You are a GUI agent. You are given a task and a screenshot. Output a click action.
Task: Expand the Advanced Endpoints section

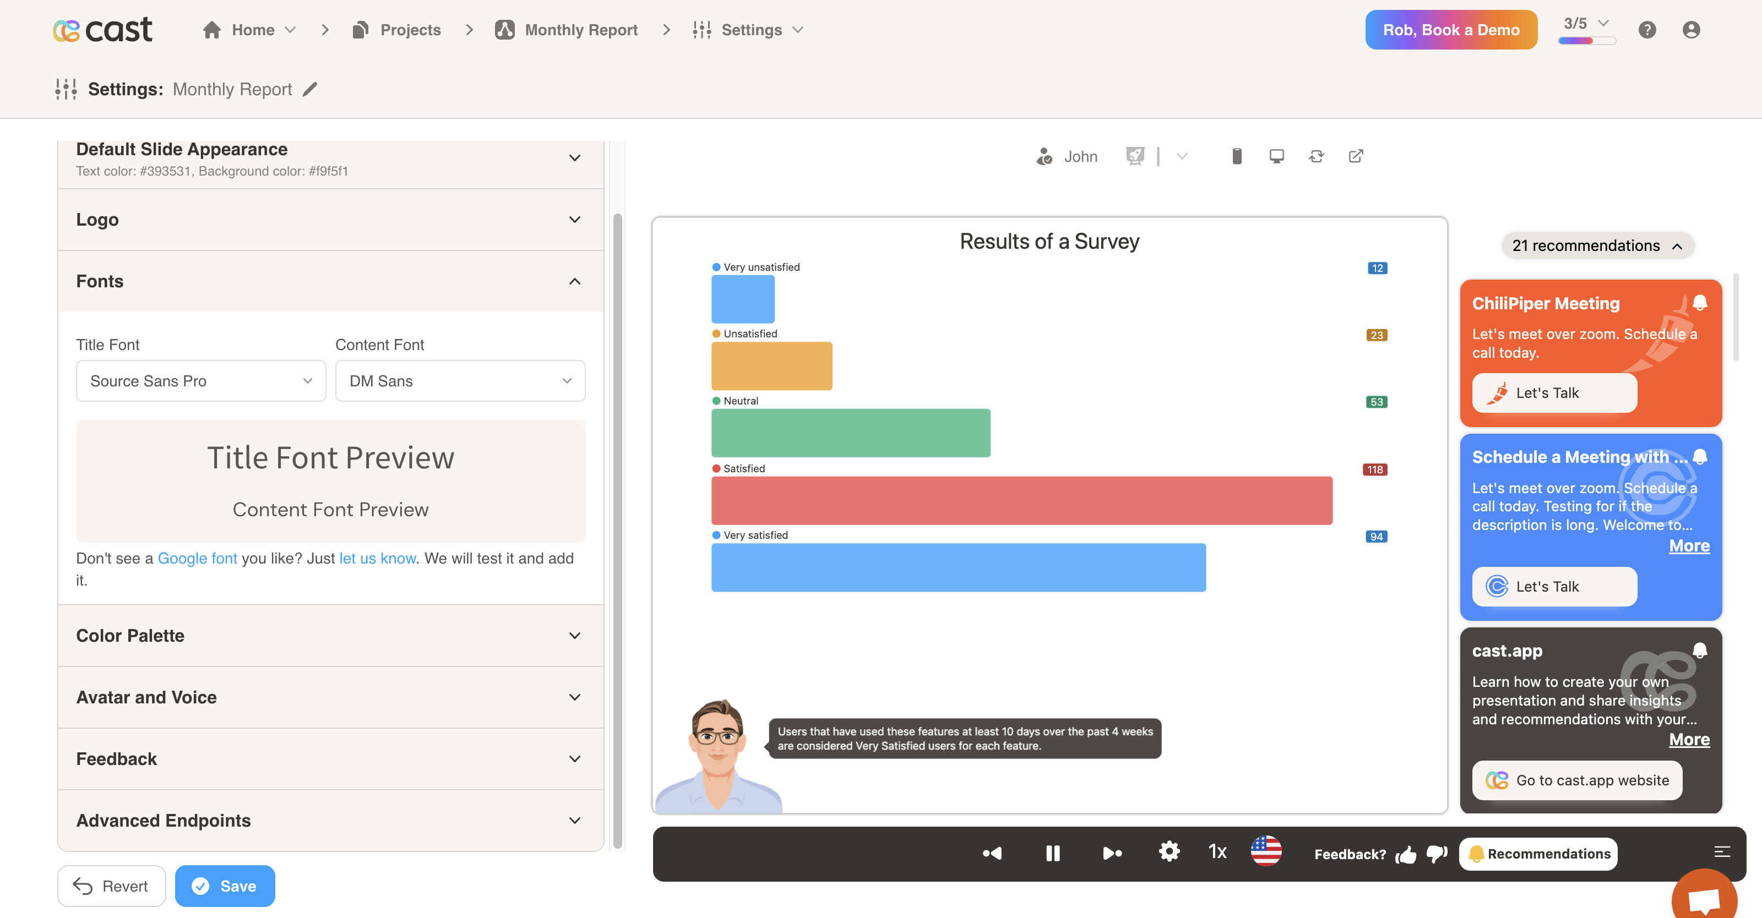point(331,820)
